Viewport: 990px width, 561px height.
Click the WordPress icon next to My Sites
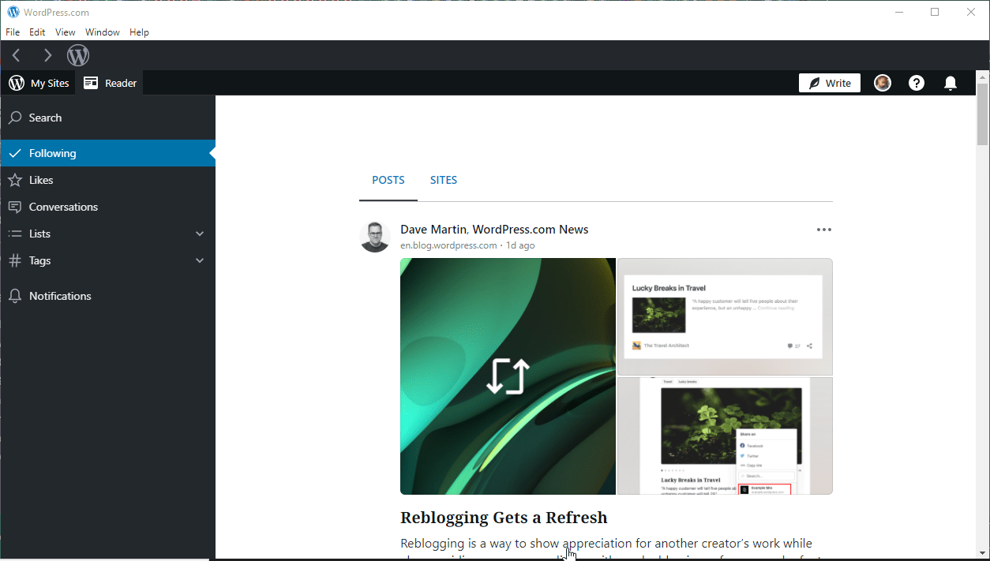[17, 83]
